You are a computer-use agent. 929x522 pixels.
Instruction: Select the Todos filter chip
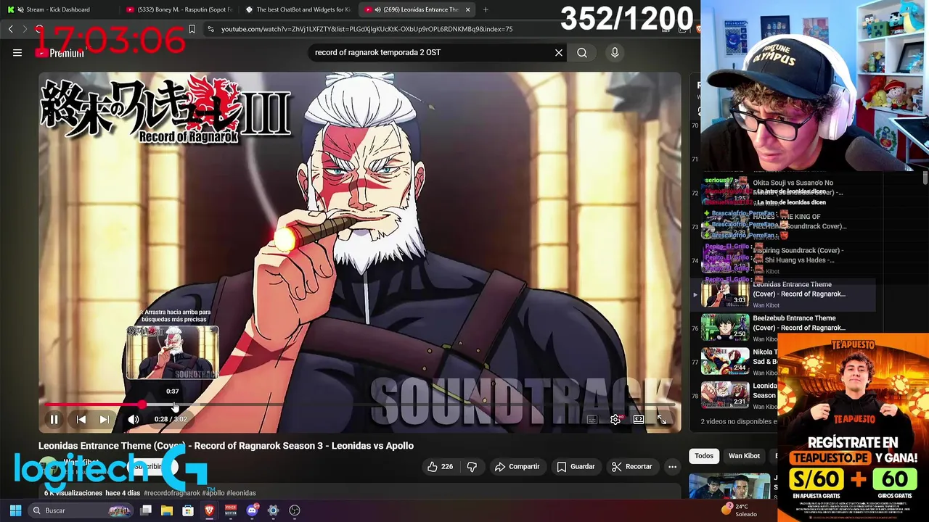[704, 456]
